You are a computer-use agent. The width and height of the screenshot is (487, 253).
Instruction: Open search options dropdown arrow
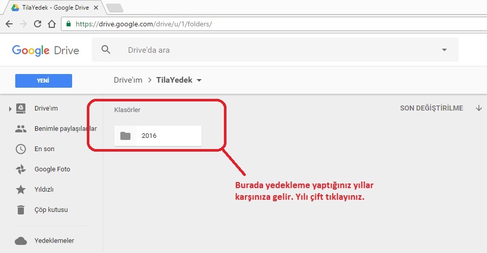[444, 50]
